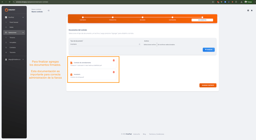
Task: Open the notifications bell icon
Action: pos(252,10)
